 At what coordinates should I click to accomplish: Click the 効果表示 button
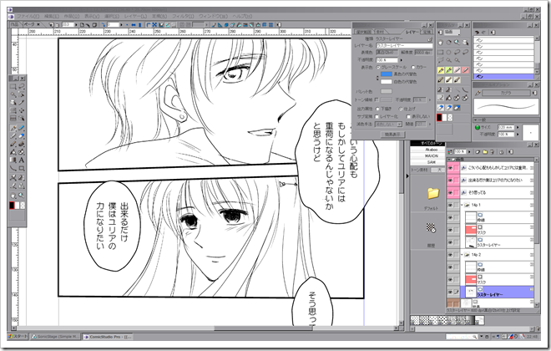point(393,135)
